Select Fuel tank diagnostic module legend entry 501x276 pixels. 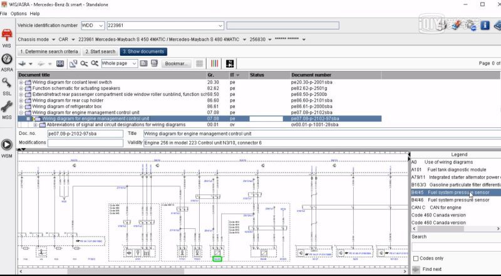tap(456, 169)
